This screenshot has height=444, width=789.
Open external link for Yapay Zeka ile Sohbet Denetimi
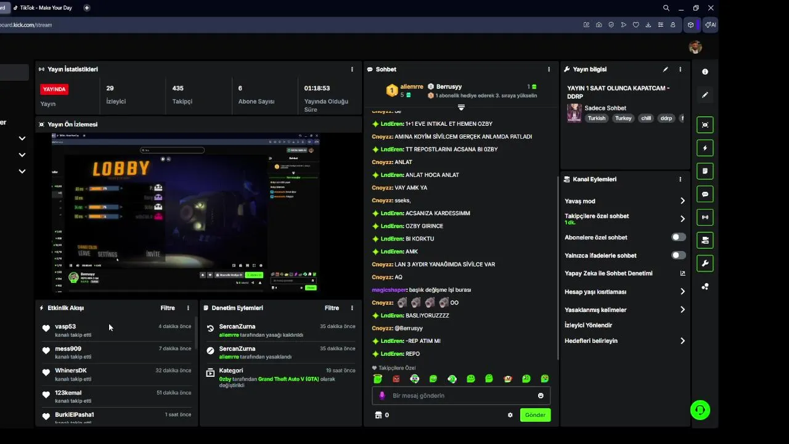682,273
